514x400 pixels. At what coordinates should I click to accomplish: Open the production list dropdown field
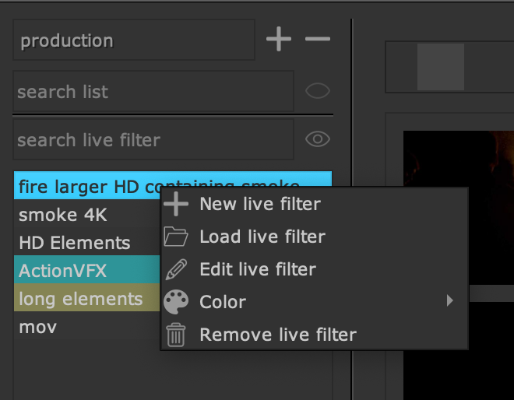pyautogui.click(x=133, y=40)
